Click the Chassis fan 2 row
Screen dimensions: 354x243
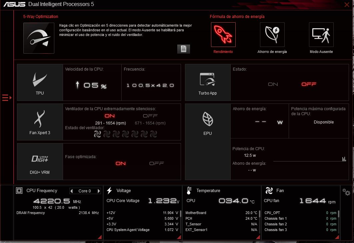pos(300,224)
